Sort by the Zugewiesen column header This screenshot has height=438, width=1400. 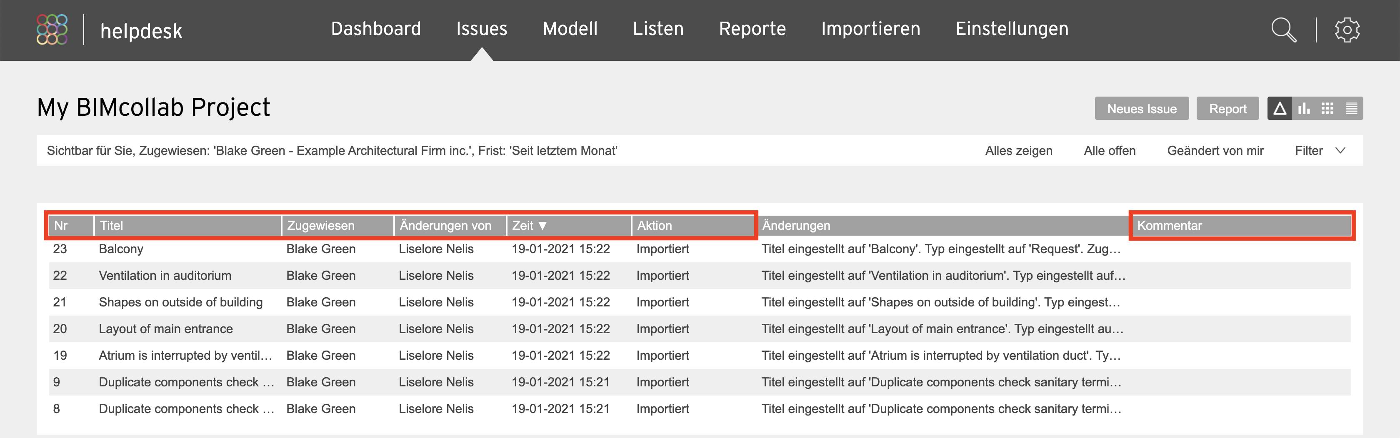(337, 225)
